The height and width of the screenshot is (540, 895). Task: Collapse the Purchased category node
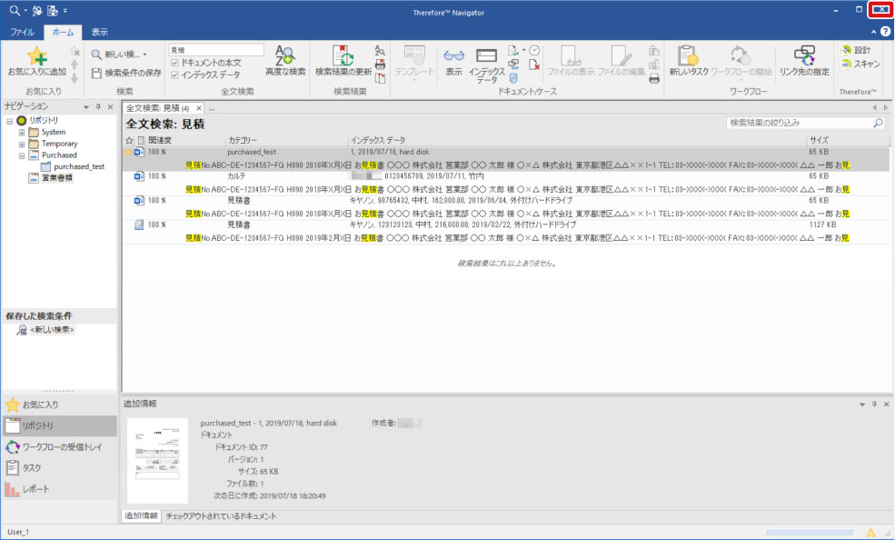(22, 155)
